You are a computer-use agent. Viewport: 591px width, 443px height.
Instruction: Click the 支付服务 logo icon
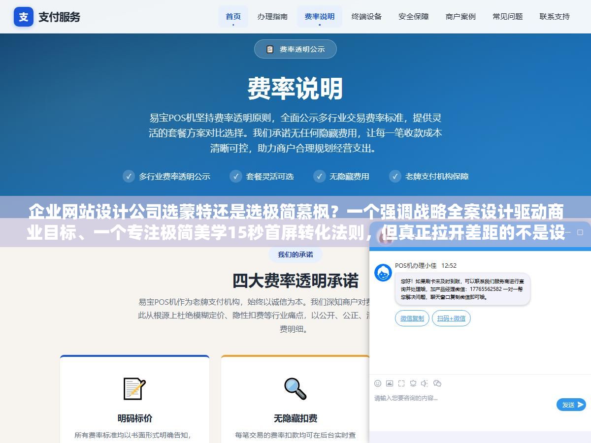tap(24, 17)
